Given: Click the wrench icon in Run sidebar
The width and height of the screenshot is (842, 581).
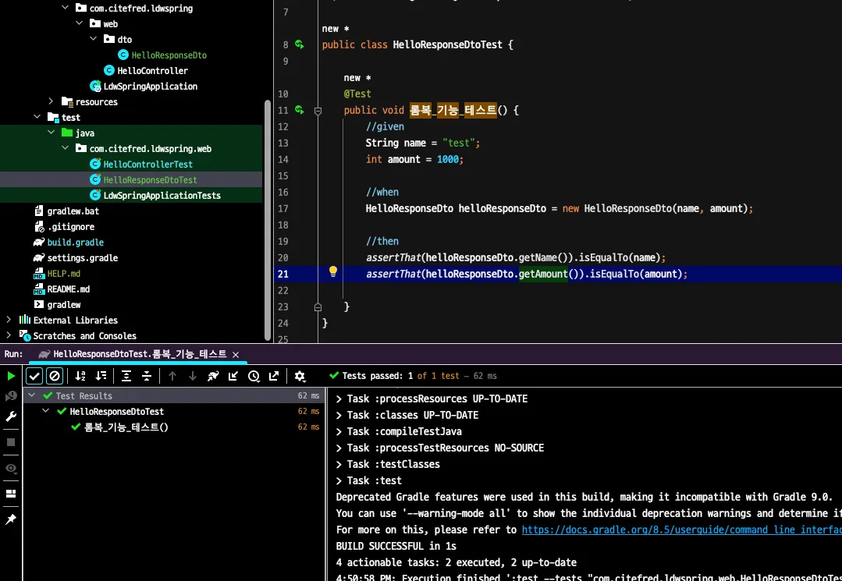Looking at the screenshot, I should pos(11,416).
